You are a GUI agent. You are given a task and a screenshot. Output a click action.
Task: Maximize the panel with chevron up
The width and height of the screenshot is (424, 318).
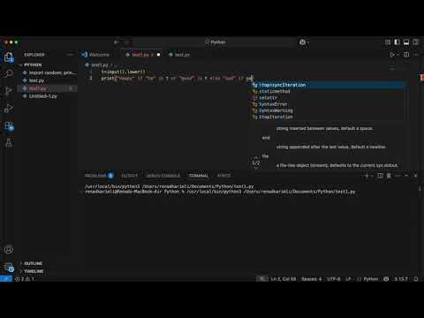[x=406, y=176]
